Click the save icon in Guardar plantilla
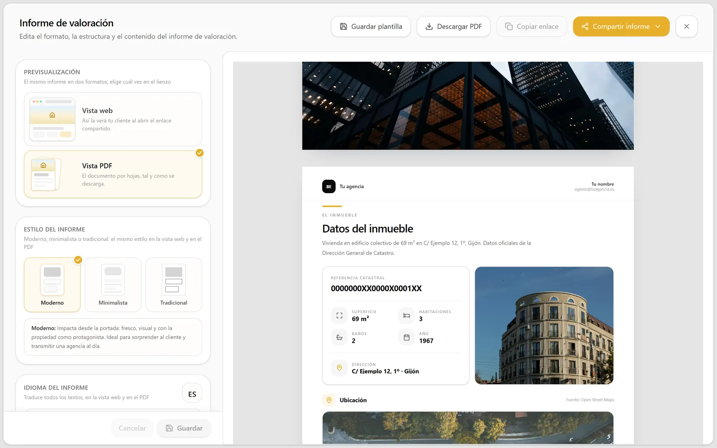This screenshot has height=448, width=717. click(x=343, y=26)
